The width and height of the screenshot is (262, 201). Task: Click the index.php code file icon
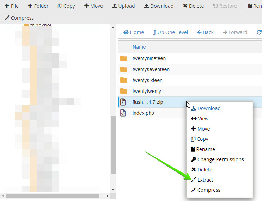(123, 113)
